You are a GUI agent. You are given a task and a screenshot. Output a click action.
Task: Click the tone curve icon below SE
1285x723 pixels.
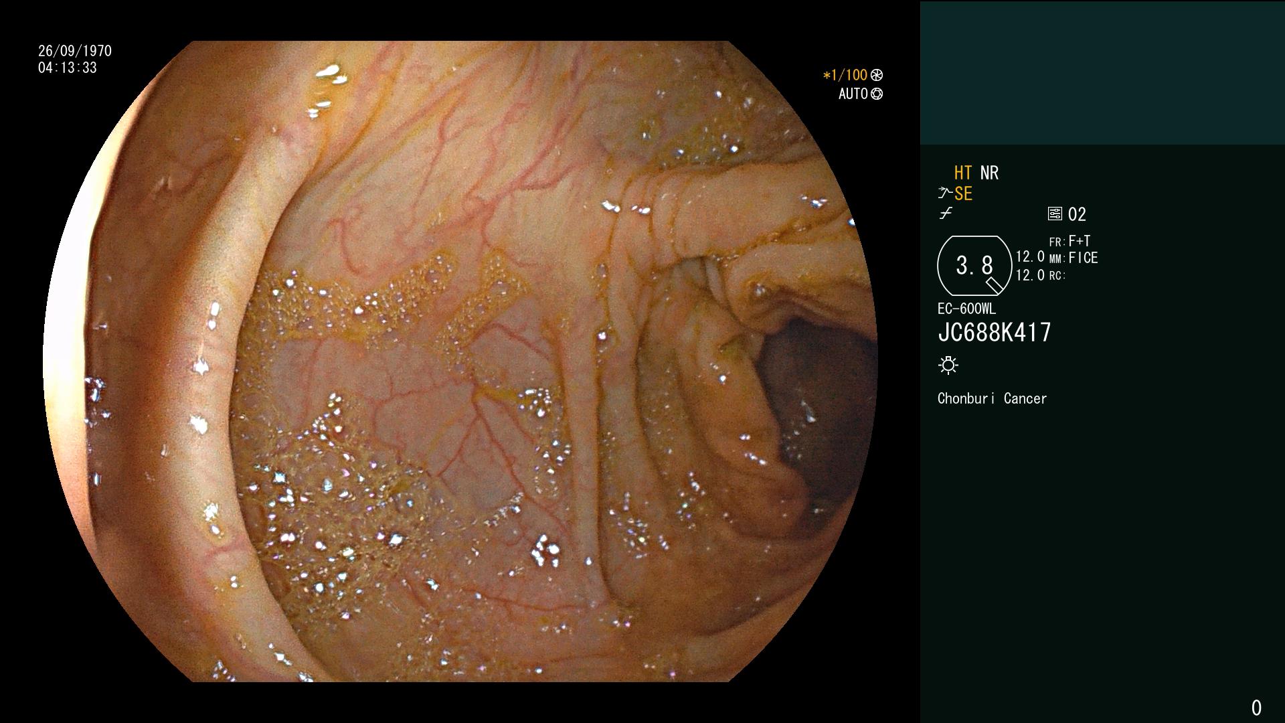[946, 214]
